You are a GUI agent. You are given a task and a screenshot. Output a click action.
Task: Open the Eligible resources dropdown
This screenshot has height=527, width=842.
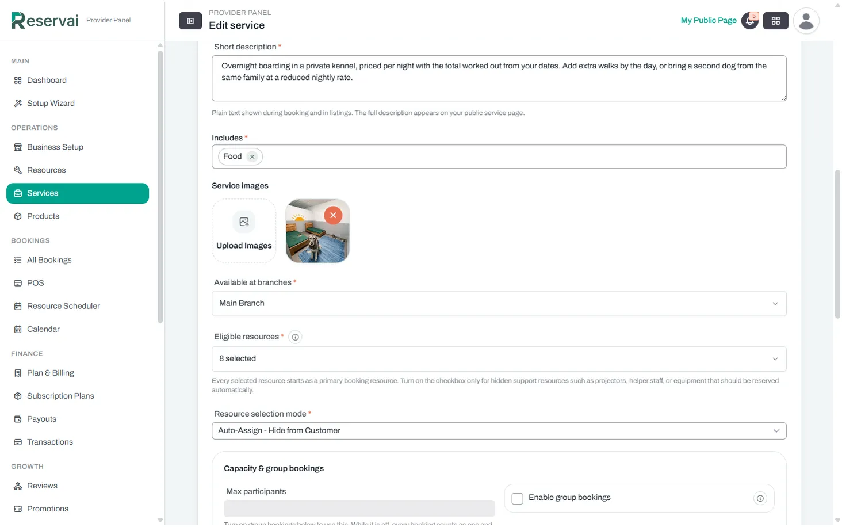[499, 358]
